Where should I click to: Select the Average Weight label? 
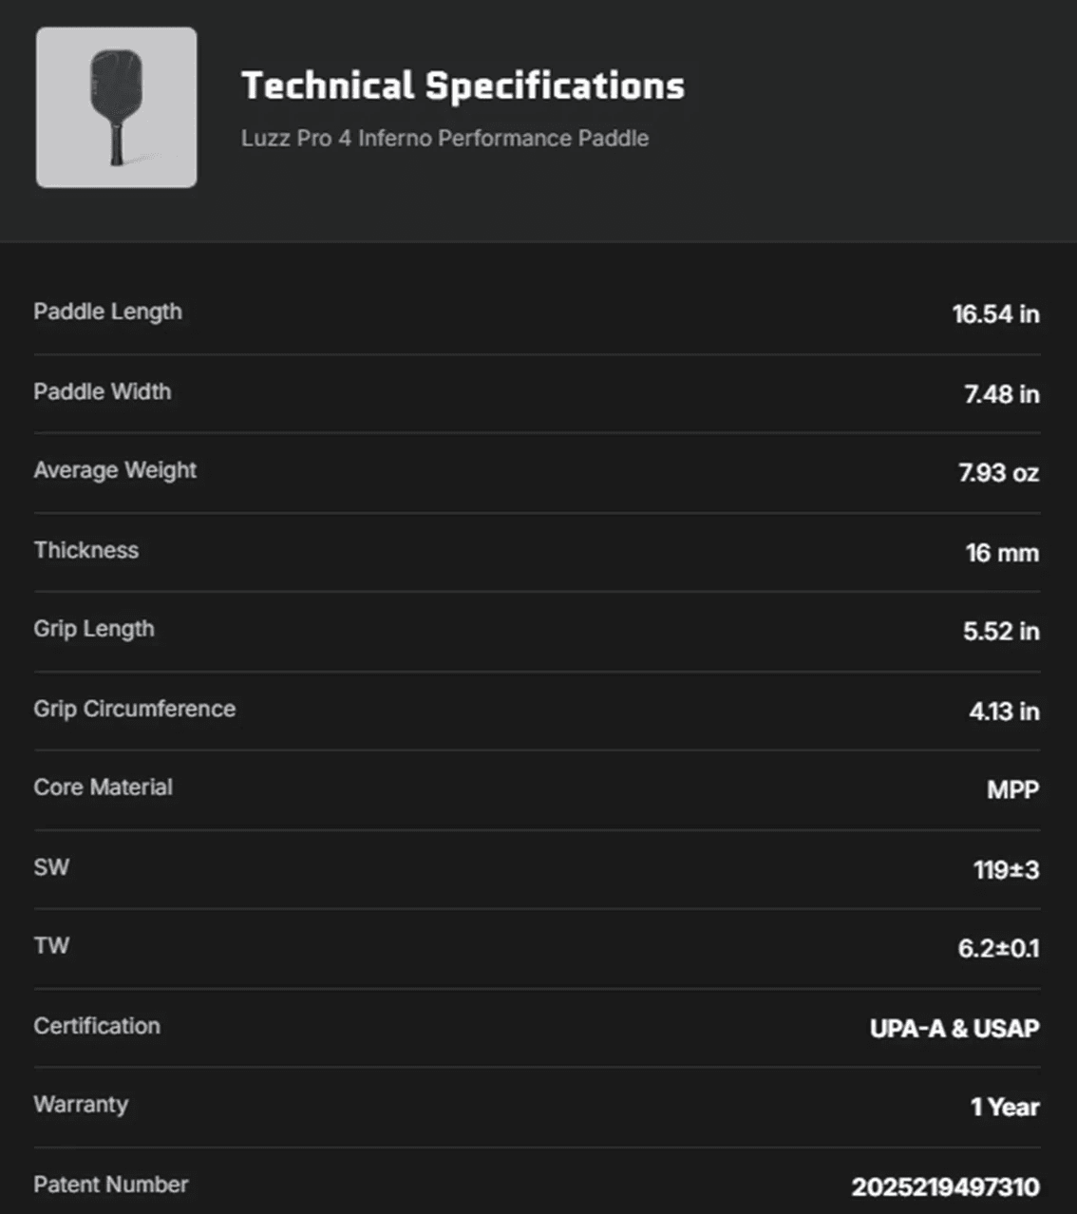(x=115, y=470)
